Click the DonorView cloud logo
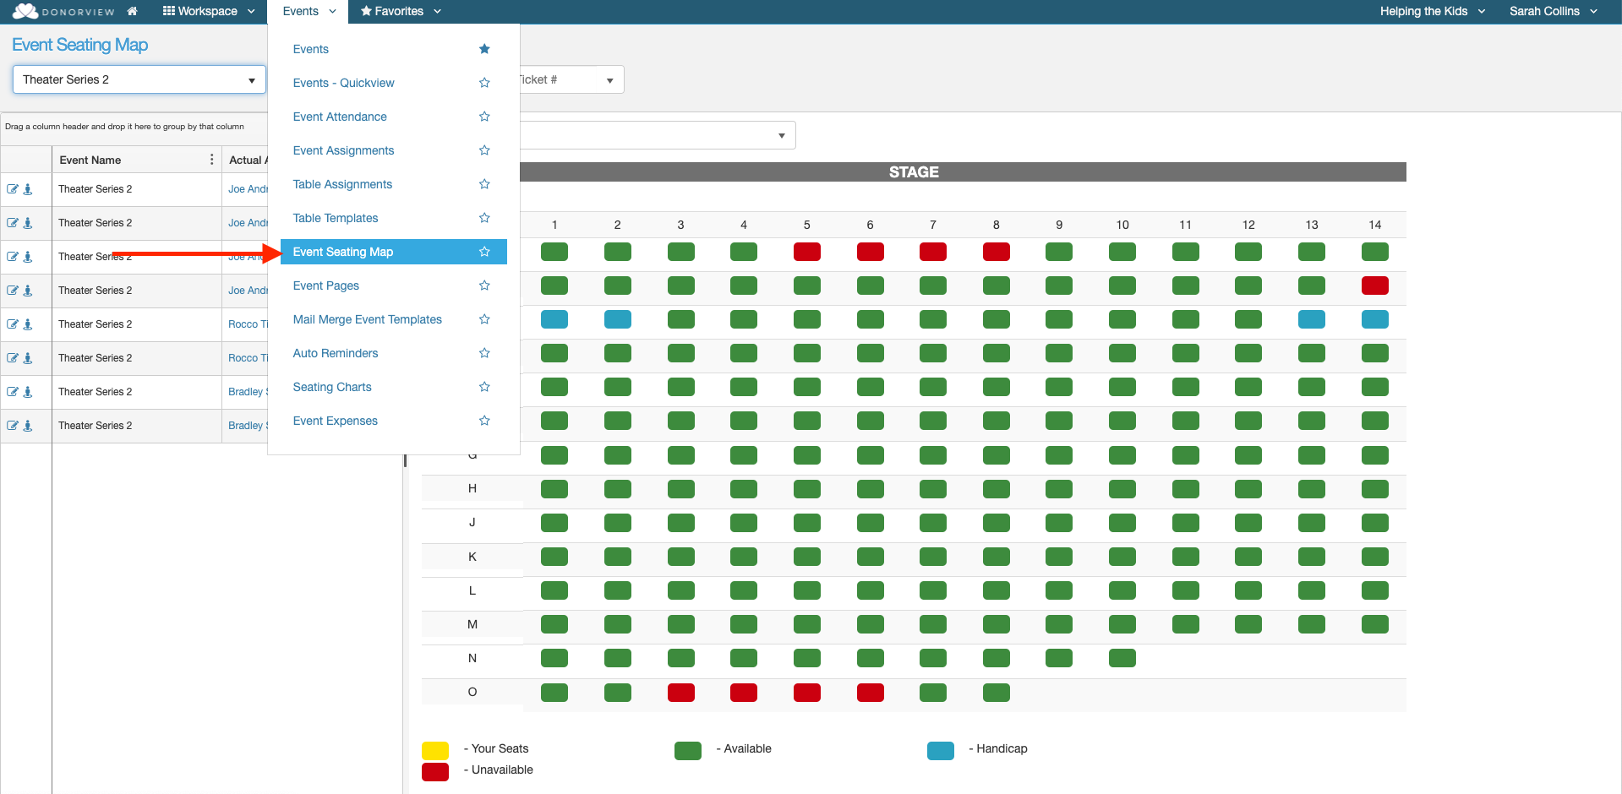This screenshot has height=794, width=1622. click(25, 11)
